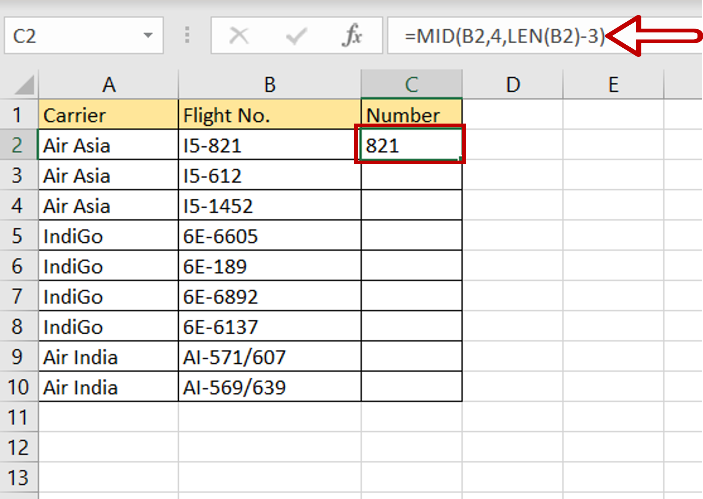Select cell with 6E-6605
Viewport: 703px width, 499px height.
coord(270,235)
